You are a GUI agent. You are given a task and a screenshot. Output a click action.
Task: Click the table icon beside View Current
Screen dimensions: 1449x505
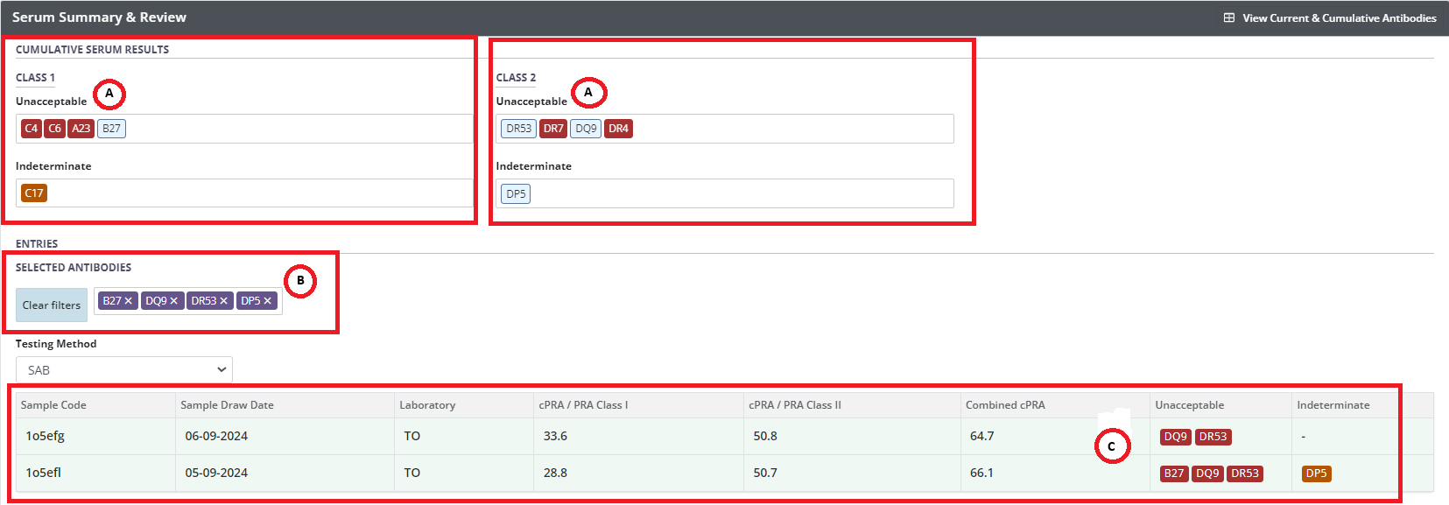pyautogui.click(x=1229, y=18)
